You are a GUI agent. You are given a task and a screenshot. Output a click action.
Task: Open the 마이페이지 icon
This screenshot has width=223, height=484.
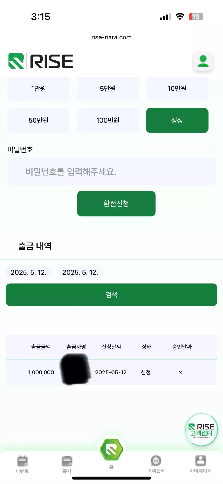coord(200,461)
